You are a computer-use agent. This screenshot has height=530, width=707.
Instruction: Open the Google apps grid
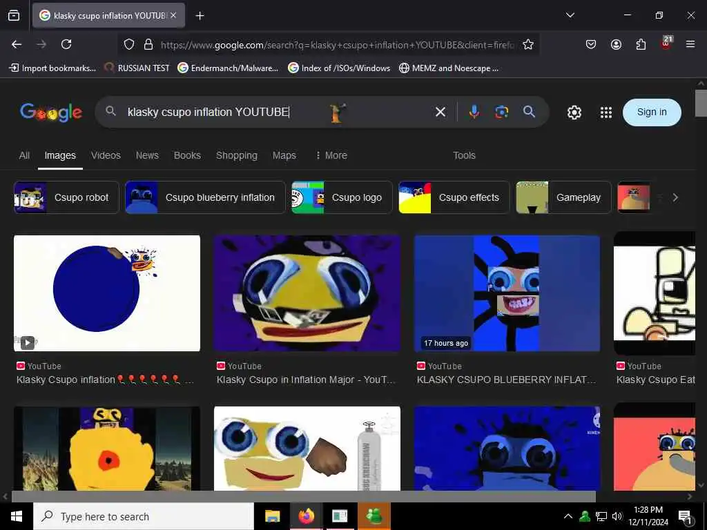click(606, 112)
